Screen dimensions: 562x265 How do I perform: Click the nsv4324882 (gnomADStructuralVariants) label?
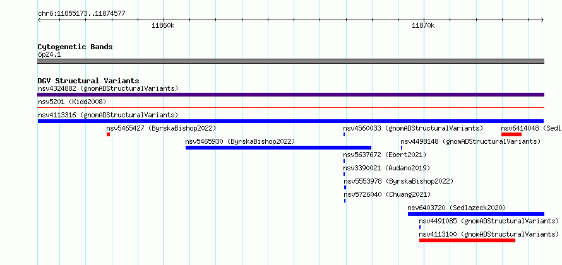click(x=108, y=88)
